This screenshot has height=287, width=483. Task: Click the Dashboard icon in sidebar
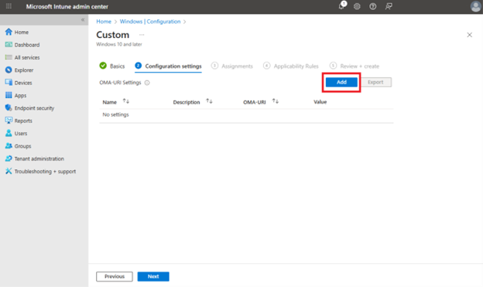pyautogui.click(x=9, y=45)
